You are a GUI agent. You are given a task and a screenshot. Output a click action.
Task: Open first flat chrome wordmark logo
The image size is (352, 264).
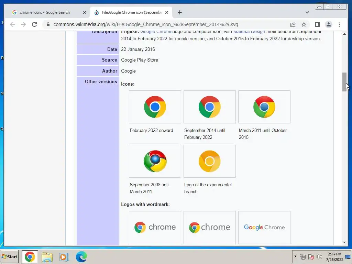click(x=155, y=228)
